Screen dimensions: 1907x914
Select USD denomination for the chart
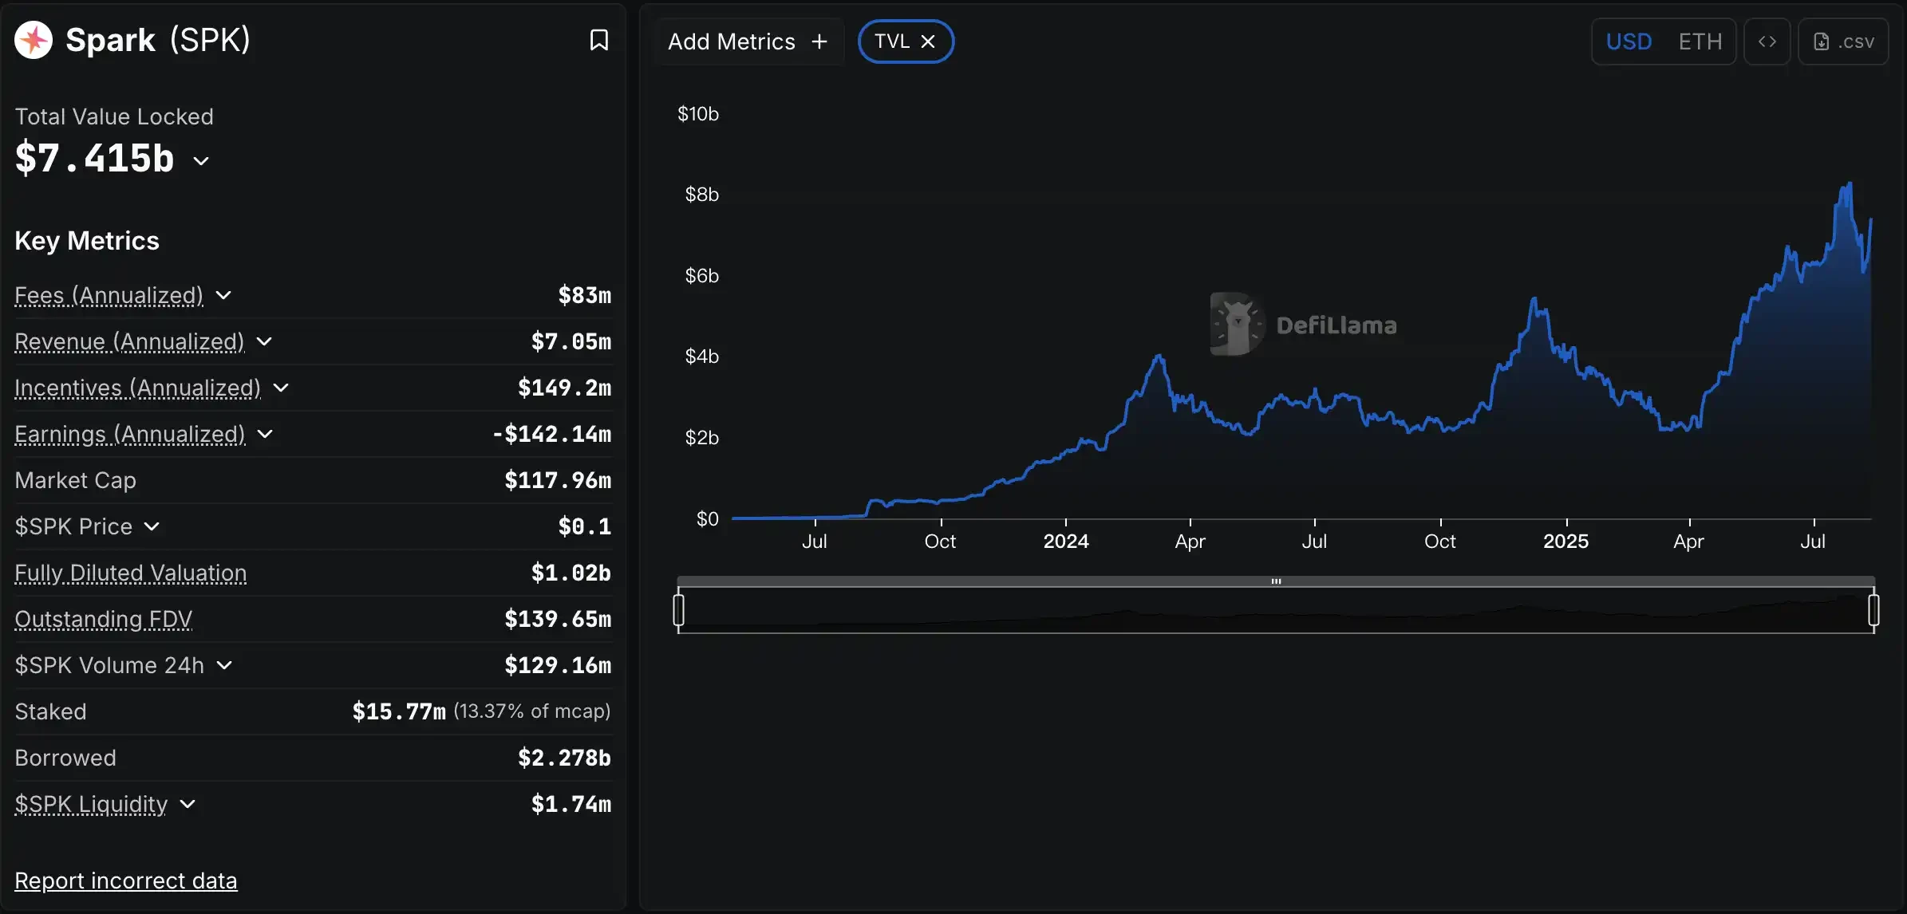click(1629, 41)
